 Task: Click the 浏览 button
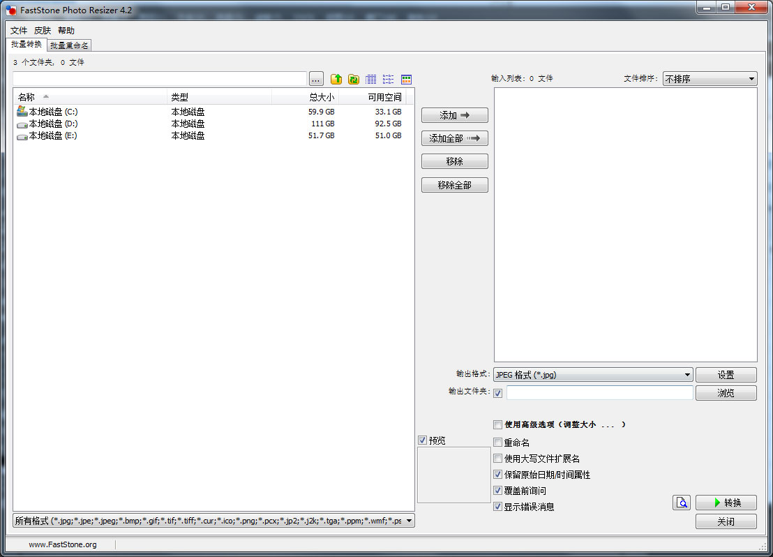[726, 393]
